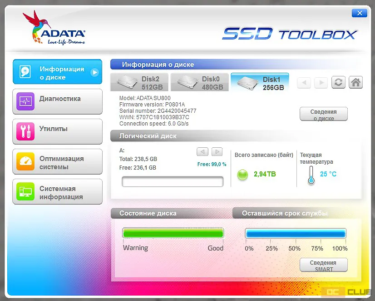The width and height of the screenshot is (375, 301).
Task: Select the Disk2 512GB tab
Action: 139,82
